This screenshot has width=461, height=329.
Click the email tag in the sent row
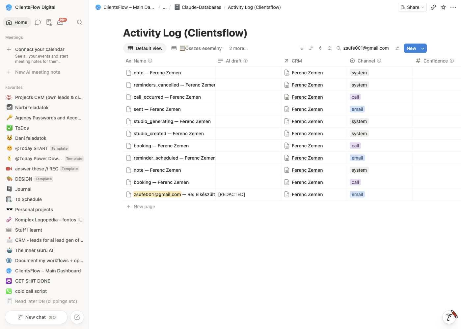[x=357, y=109]
